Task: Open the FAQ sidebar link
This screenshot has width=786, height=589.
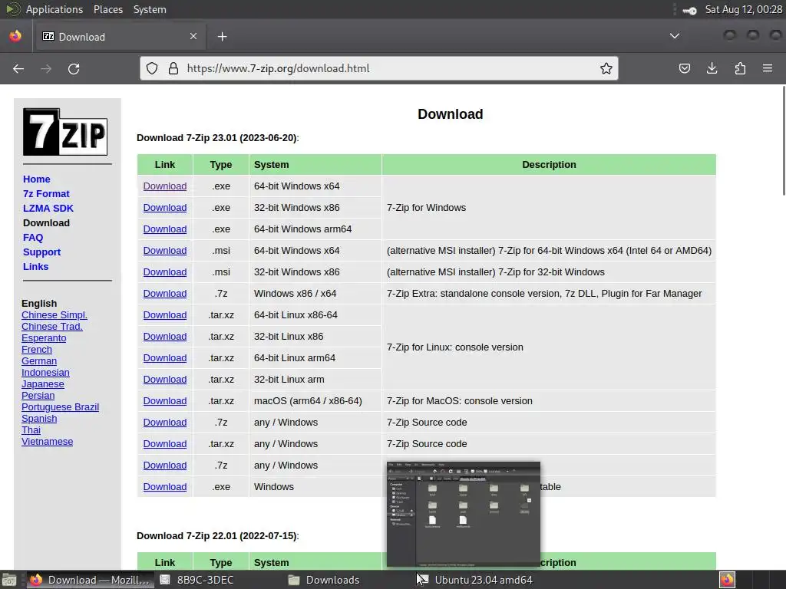Action: point(33,238)
